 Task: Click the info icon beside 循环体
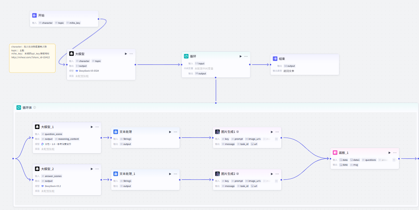click(34, 107)
